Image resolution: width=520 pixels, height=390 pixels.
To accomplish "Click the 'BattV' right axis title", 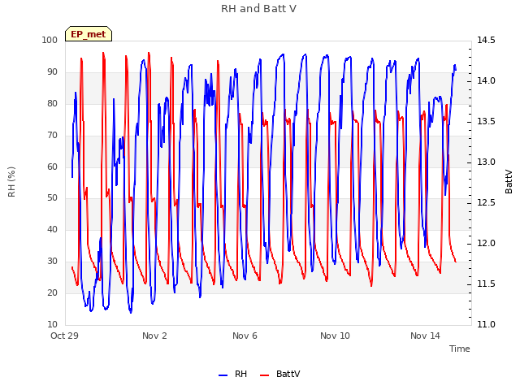I will (x=509, y=182).
